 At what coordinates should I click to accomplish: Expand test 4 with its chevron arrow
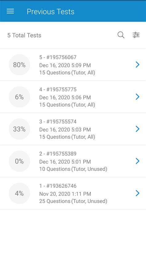(x=138, y=97)
